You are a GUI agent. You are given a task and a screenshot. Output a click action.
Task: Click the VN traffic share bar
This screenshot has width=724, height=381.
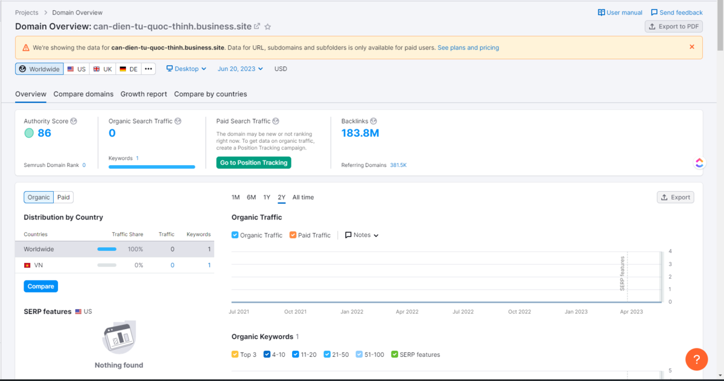click(107, 265)
